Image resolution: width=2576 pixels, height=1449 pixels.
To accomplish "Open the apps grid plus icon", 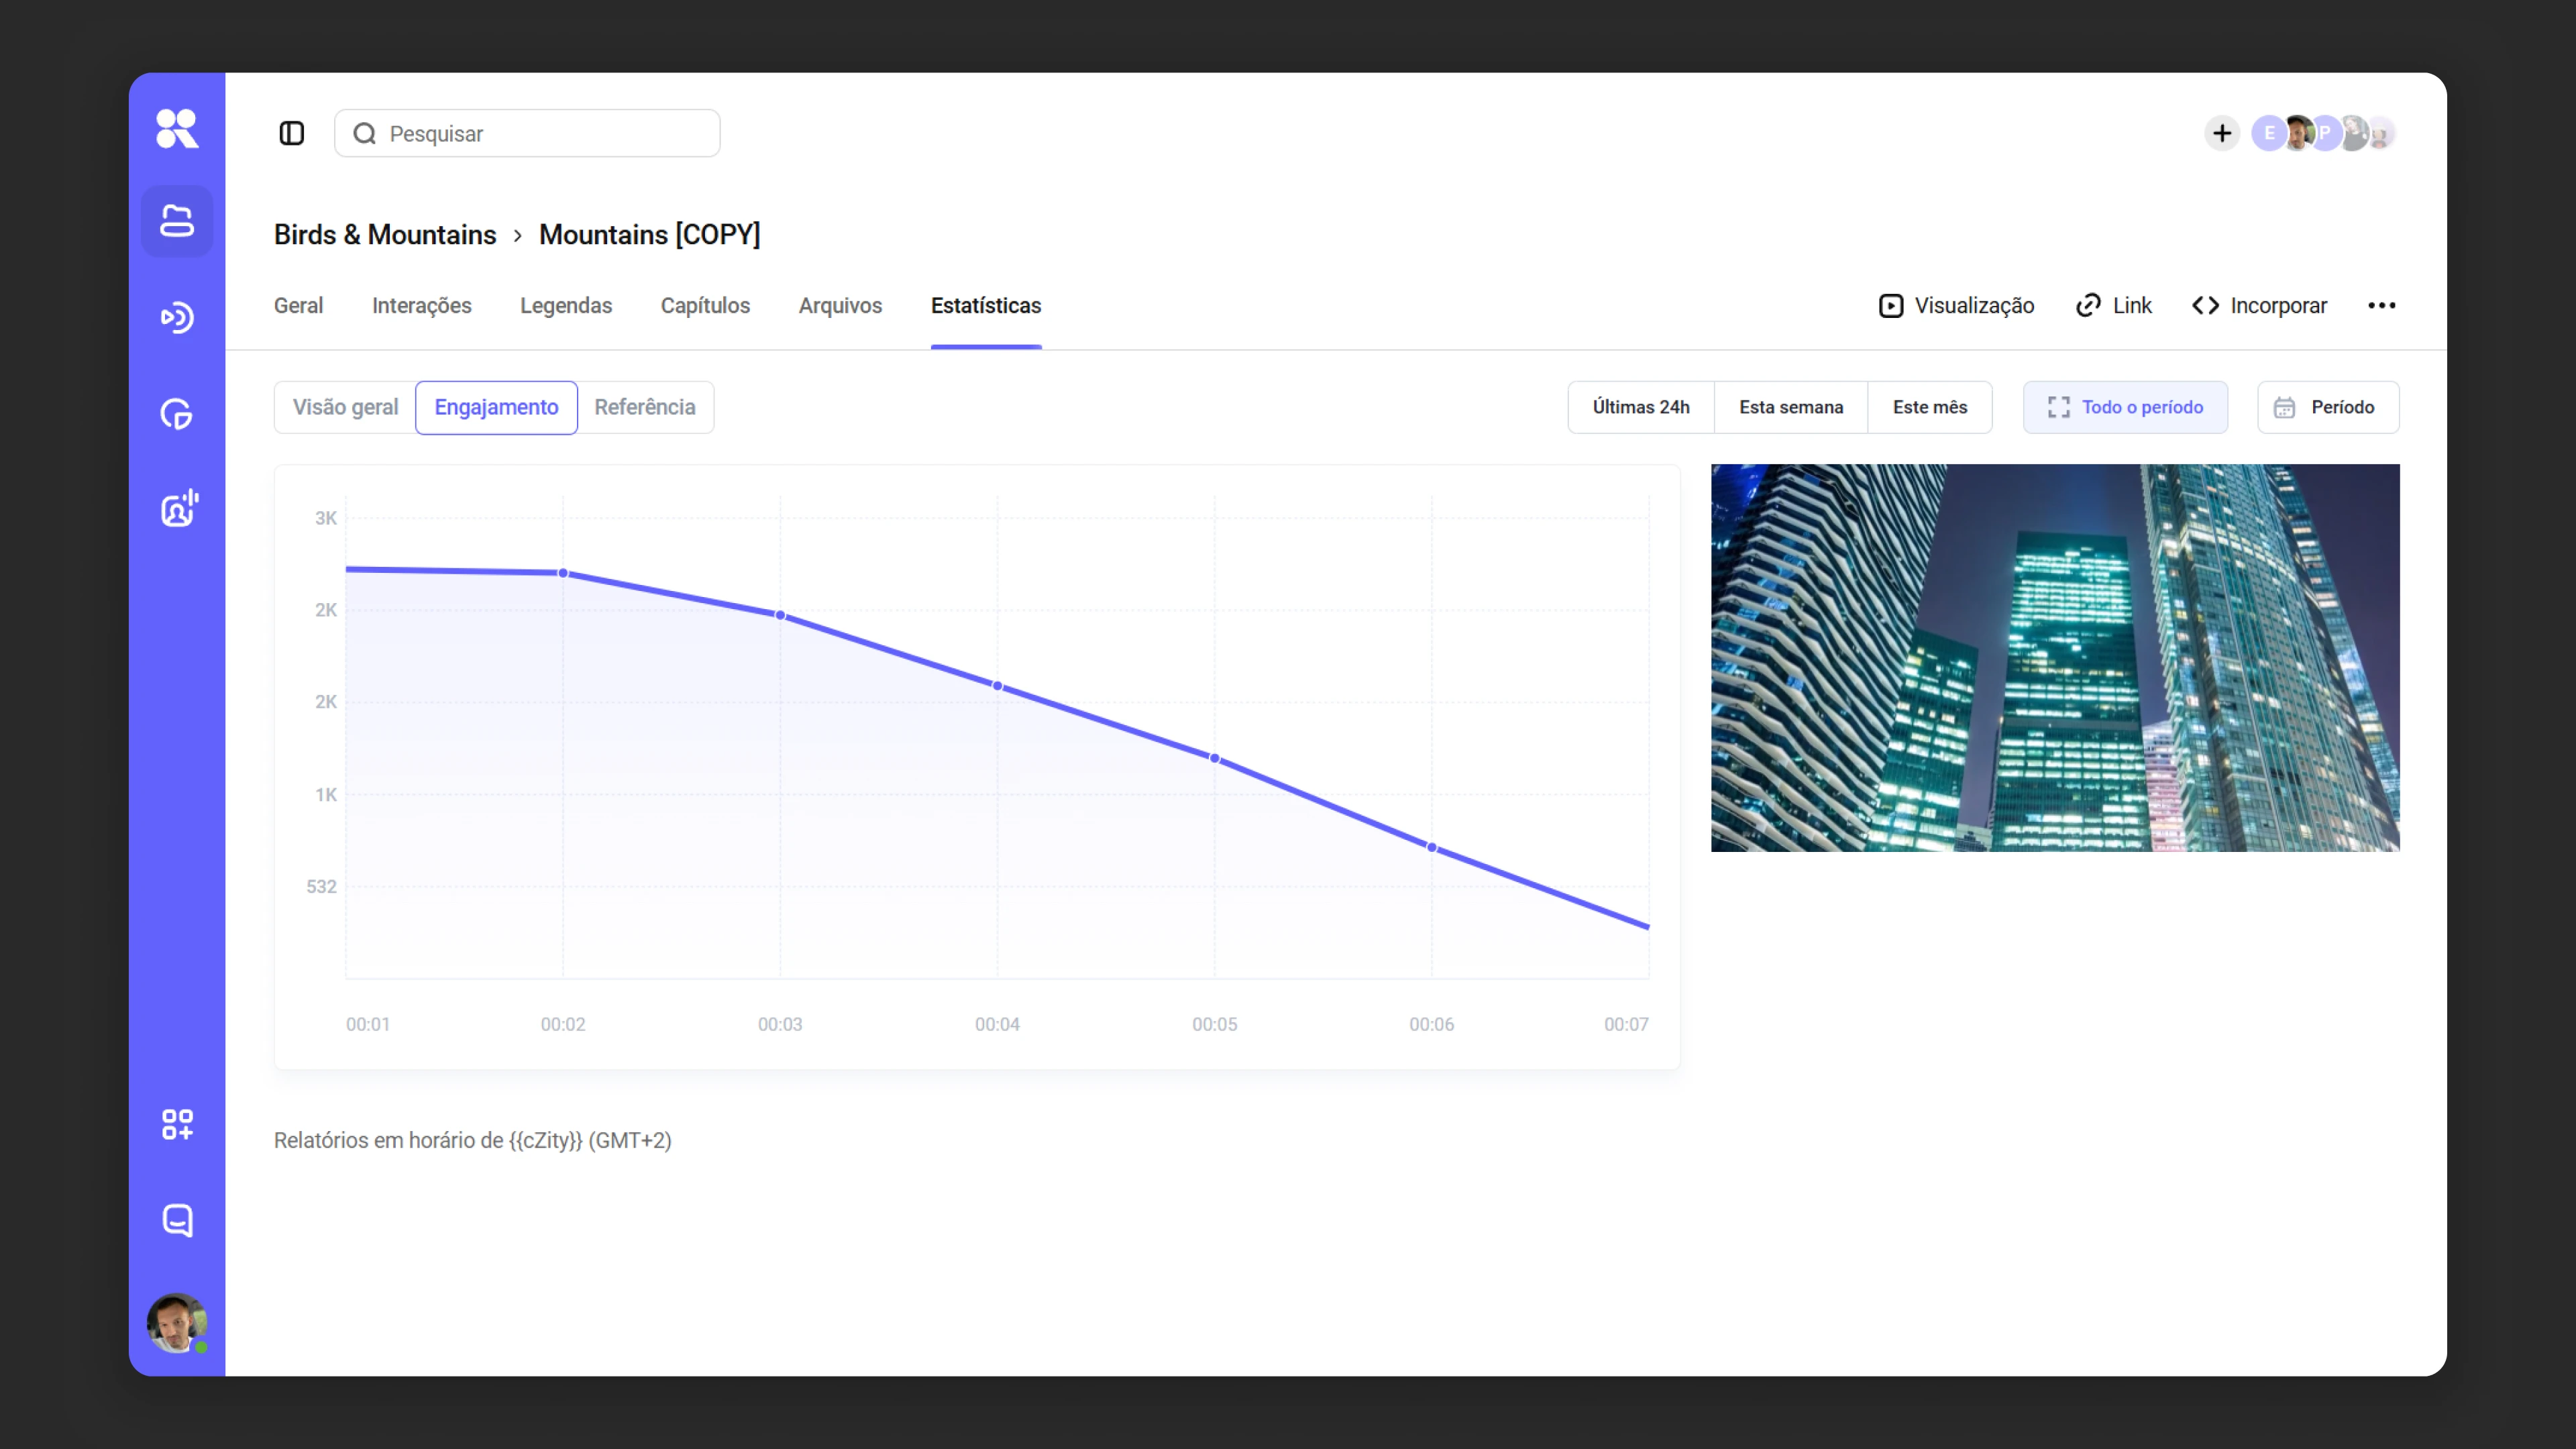I will [177, 1124].
